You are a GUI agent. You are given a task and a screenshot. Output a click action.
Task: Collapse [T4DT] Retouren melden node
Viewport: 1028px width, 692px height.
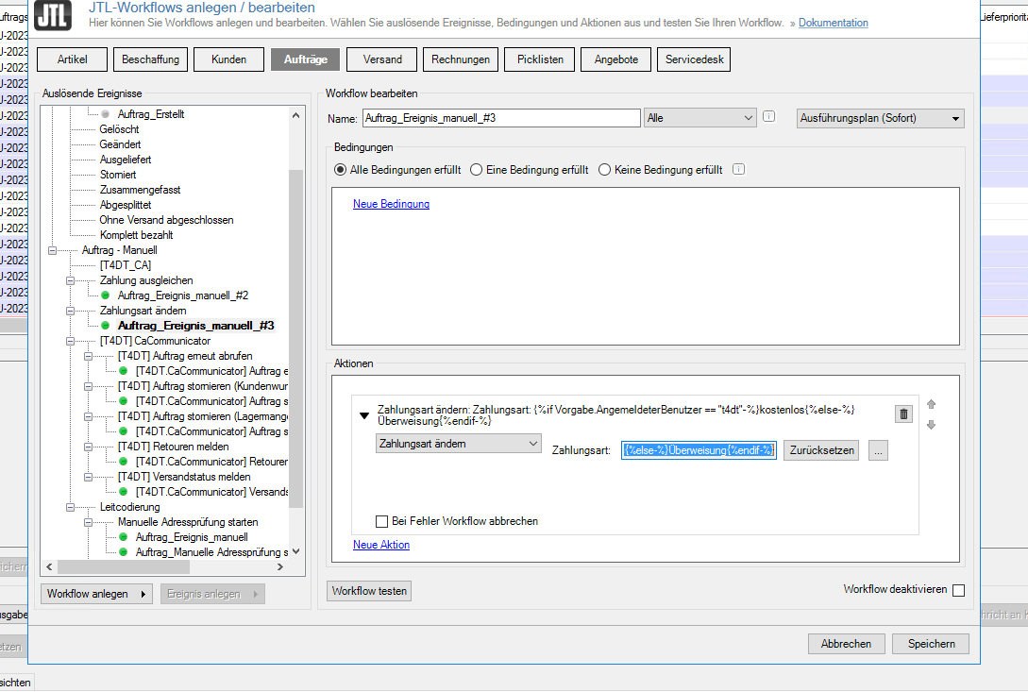click(x=88, y=447)
